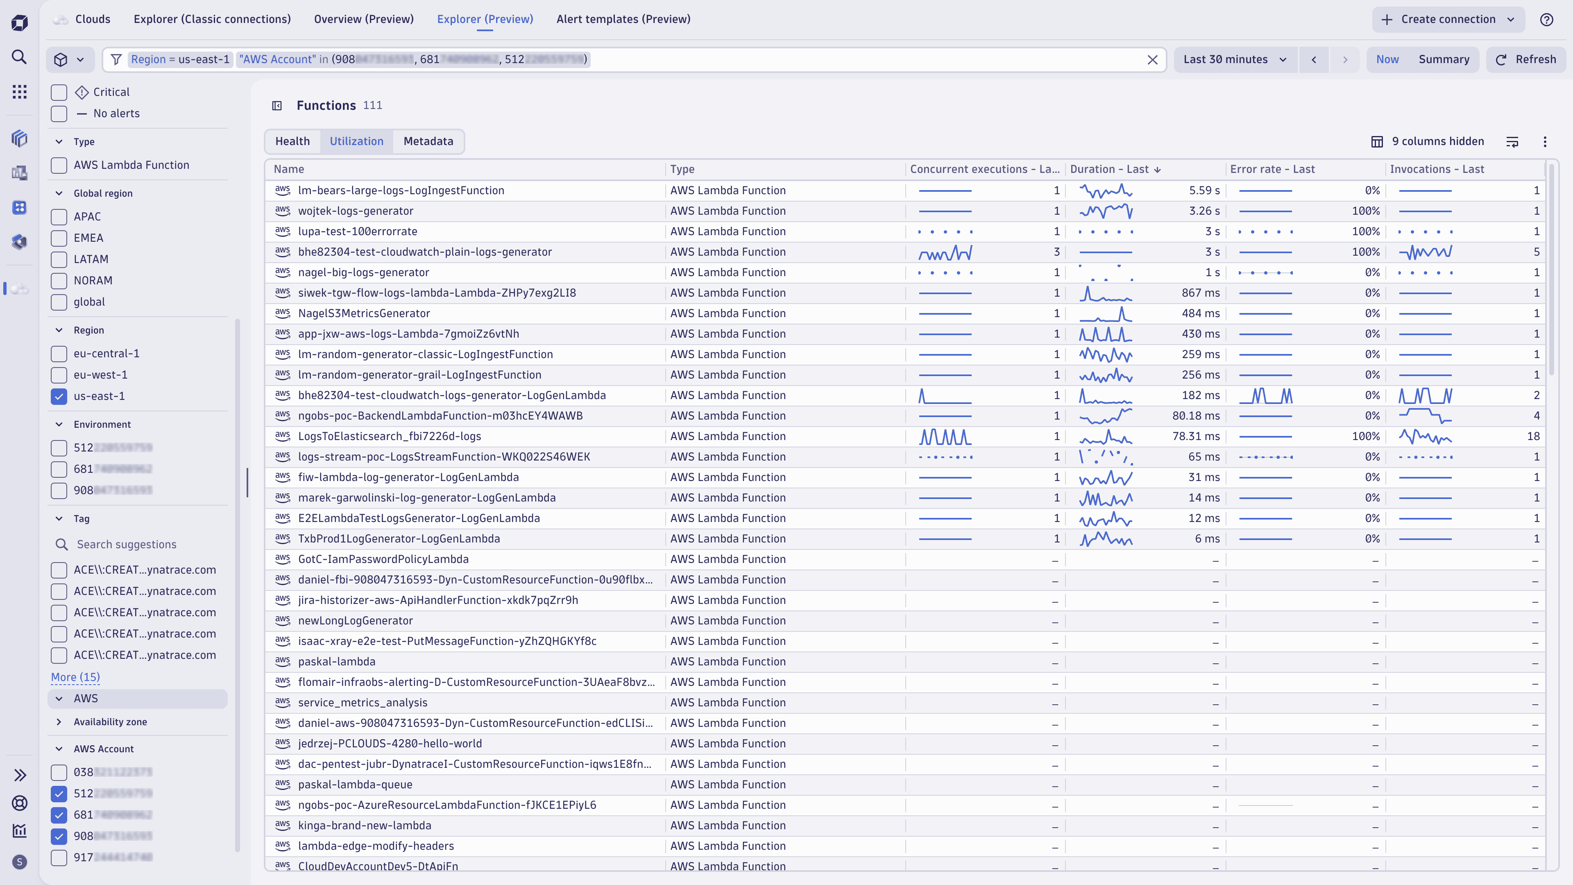Open the dashboards app icon in sidebar
1573x885 pixels.
tap(20, 173)
